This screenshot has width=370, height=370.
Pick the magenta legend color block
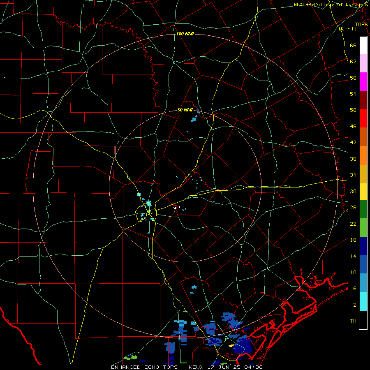[363, 82]
